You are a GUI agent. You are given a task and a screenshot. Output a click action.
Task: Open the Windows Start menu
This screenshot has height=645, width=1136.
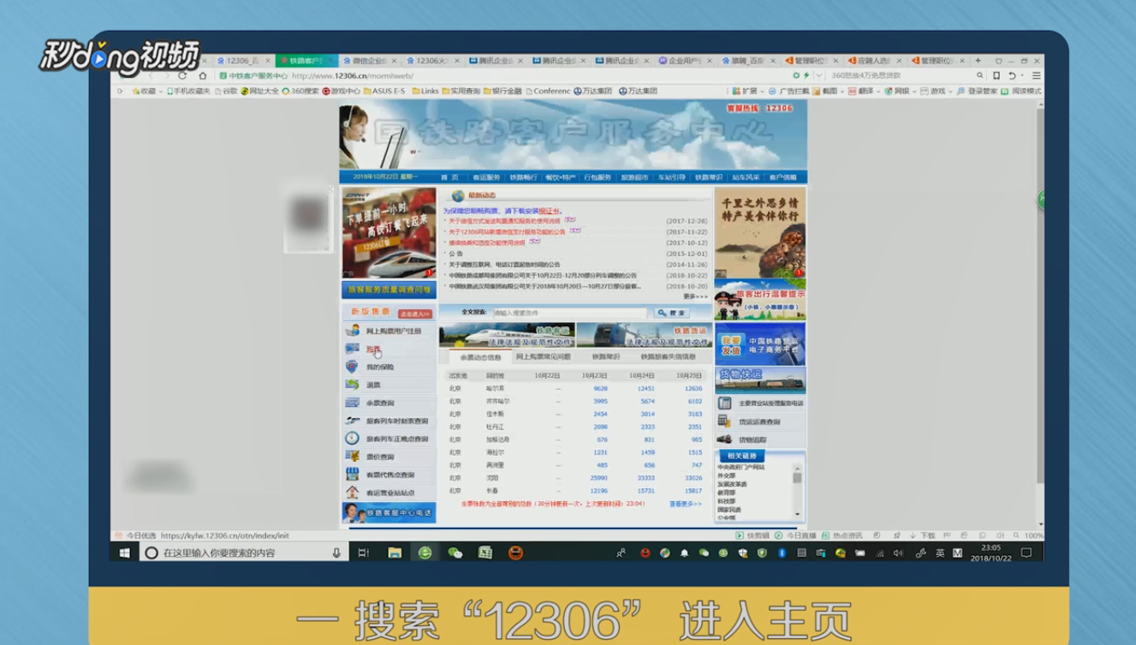point(125,553)
